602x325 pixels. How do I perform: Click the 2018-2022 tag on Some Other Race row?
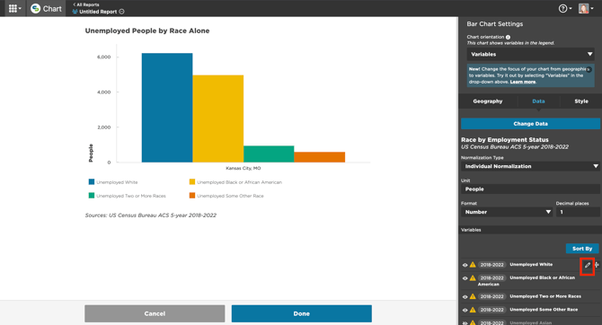point(491,310)
